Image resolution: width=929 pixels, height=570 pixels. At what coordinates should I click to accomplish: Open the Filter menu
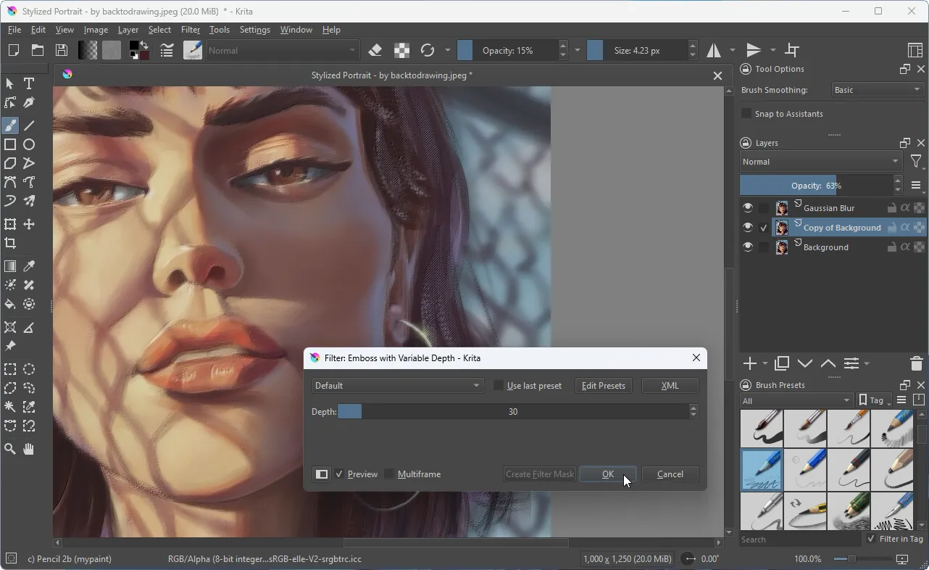click(x=191, y=30)
